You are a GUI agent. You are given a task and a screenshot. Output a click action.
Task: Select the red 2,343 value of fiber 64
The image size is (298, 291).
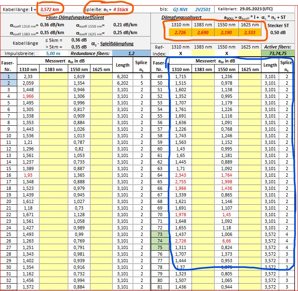pyautogui.click(x=180, y=175)
